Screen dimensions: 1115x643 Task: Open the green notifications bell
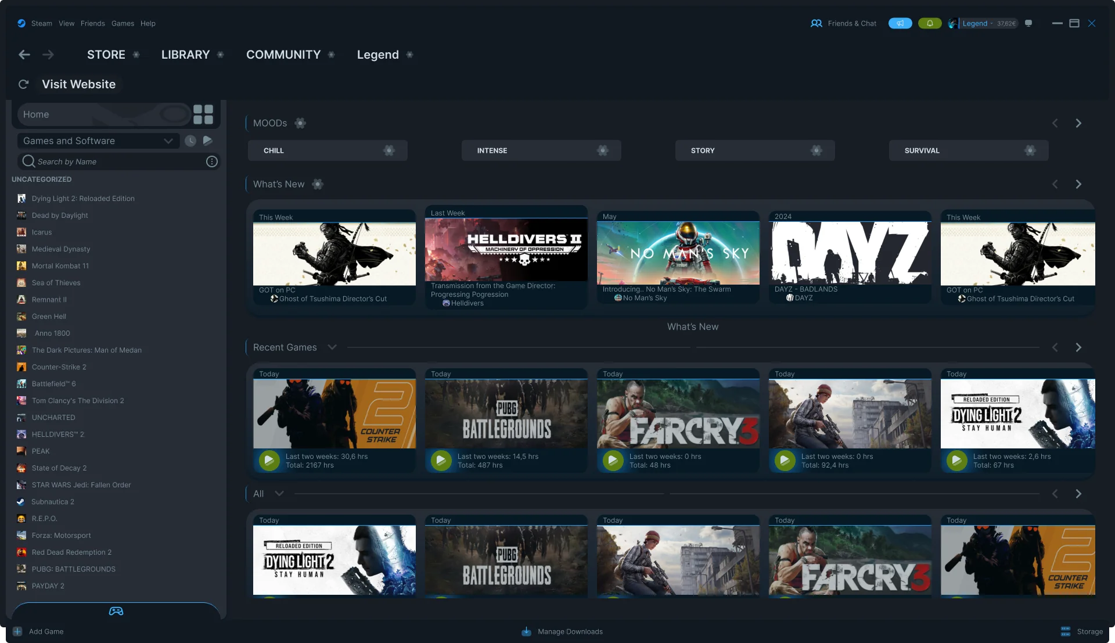(930, 23)
